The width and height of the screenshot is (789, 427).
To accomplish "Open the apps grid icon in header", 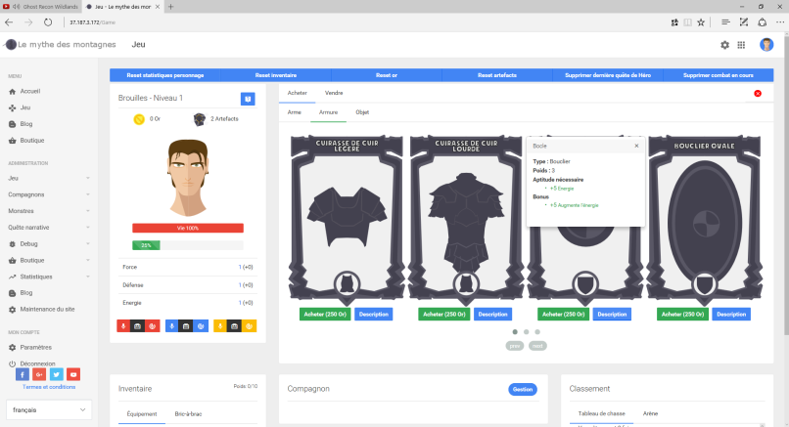I will (x=741, y=45).
